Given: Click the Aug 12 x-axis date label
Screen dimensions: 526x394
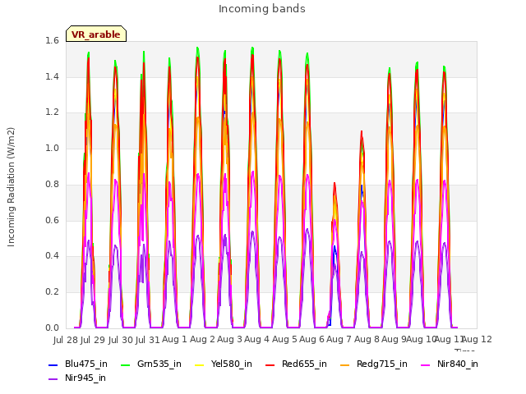Looking at the screenshot, I should 477,340.
